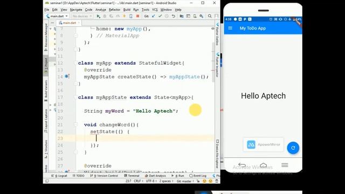Collapse the myApp class fold at line 12

(75, 63)
